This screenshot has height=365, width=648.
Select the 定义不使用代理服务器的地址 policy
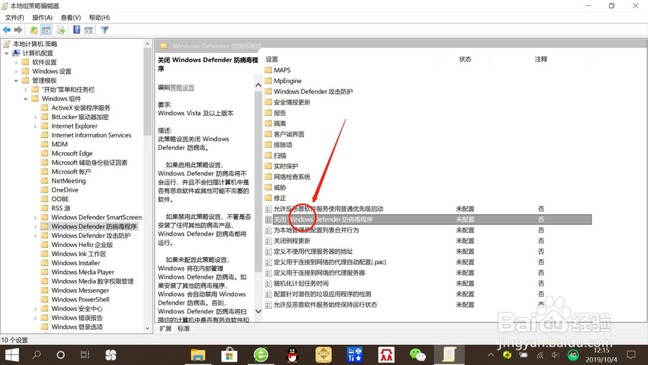[x=313, y=252]
